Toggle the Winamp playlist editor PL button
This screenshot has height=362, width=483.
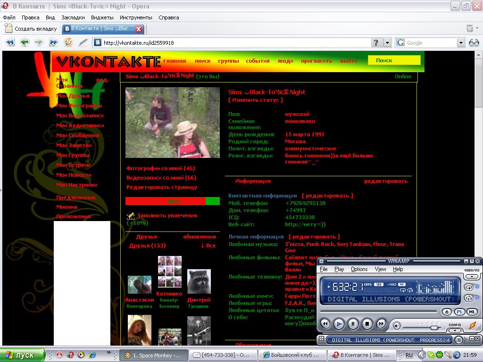click(x=459, y=312)
